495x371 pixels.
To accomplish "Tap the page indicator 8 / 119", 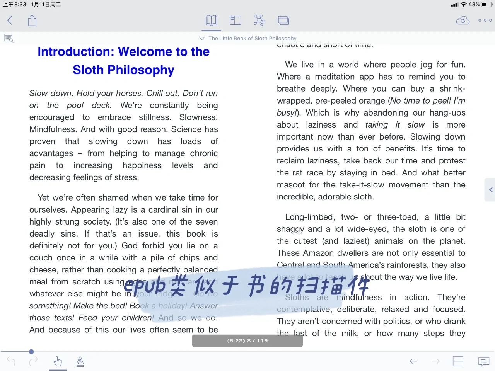I will (x=247, y=340).
